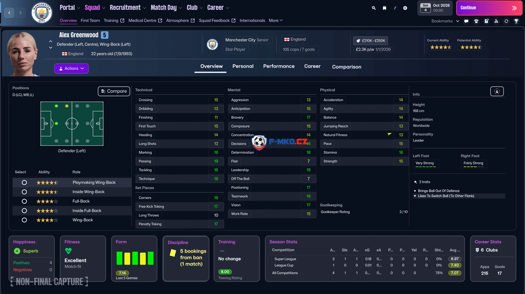Click the Manchester City club badge in header
The width and height of the screenshot is (525, 294).
pos(42,13)
